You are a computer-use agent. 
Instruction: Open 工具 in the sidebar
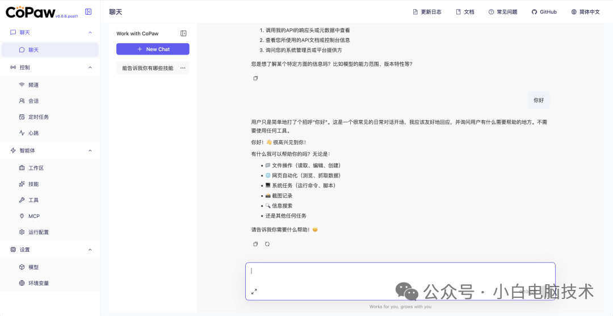click(50, 200)
